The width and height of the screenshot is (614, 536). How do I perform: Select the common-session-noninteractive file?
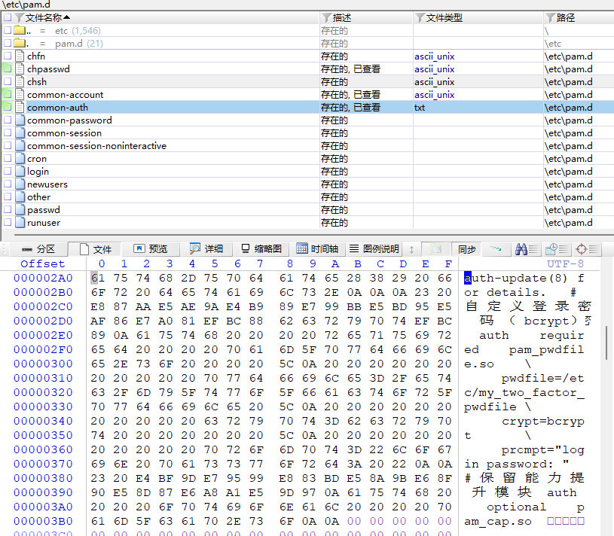click(x=96, y=146)
